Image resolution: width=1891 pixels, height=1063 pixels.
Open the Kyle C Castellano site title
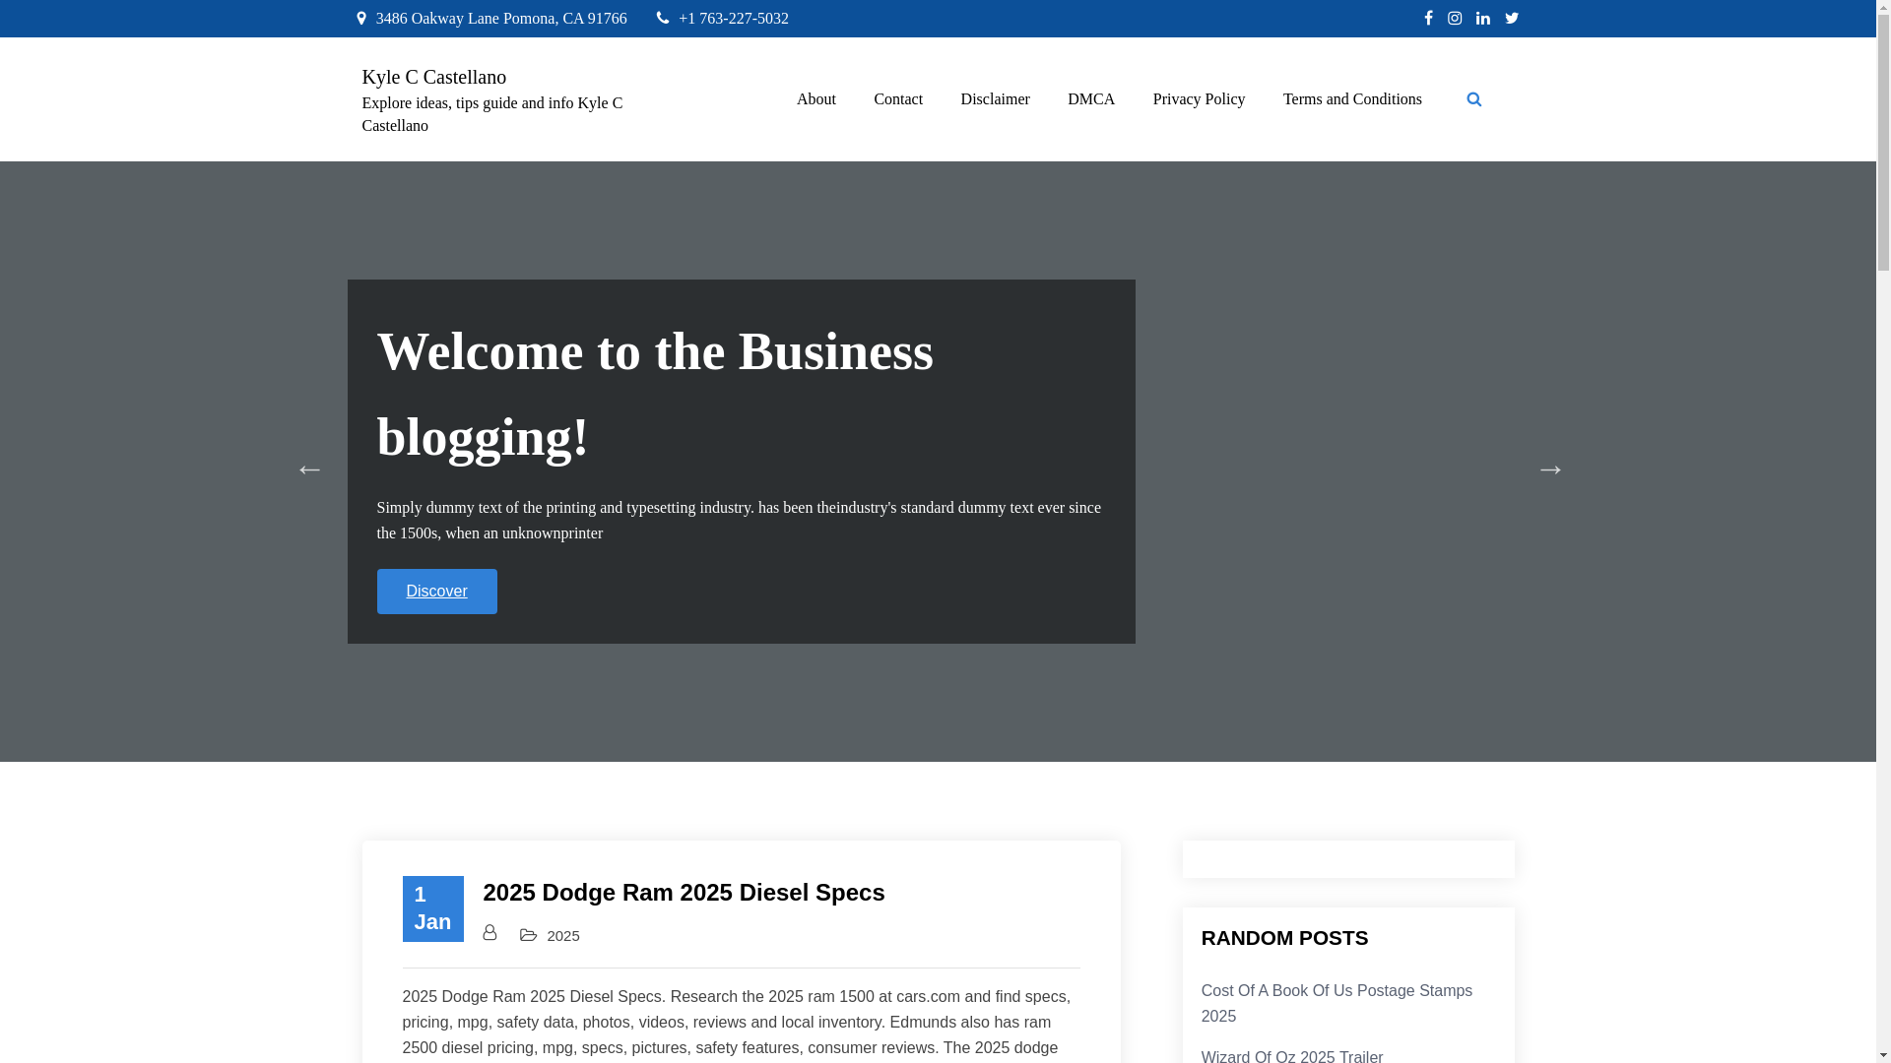click(434, 77)
